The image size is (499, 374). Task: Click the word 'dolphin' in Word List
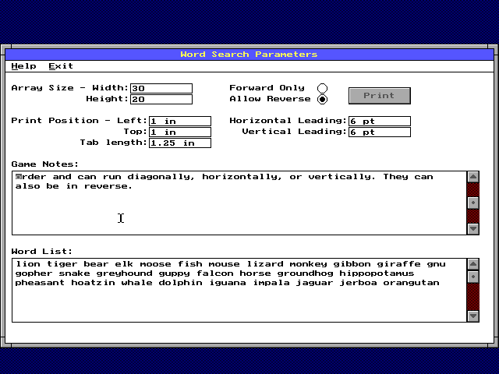(x=180, y=283)
